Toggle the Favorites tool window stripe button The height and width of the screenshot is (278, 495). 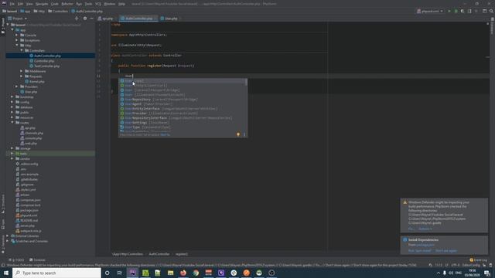point(3,244)
